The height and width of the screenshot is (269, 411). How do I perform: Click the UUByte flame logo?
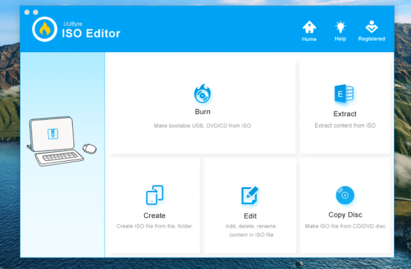[x=44, y=29]
